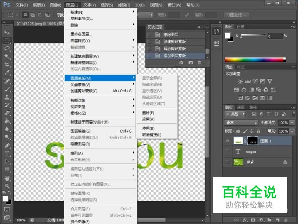The height and width of the screenshot is (224, 298).
Task: Toggle lock transparent pixels icon
Action: tap(238, 131)
